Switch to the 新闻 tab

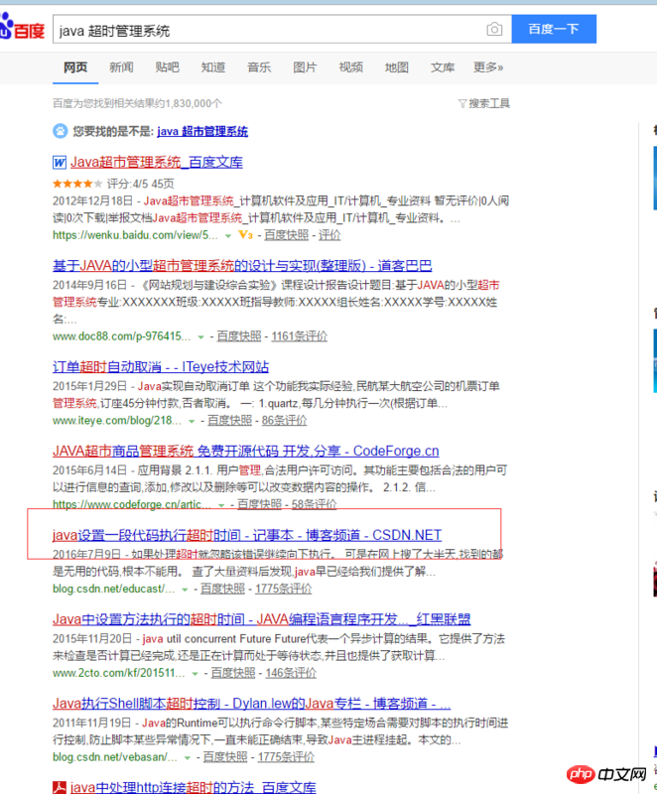pos(121,67)
